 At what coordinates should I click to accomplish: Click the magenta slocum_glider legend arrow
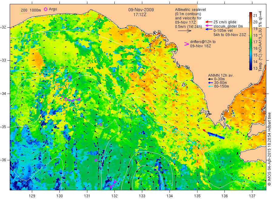click(x=209, y=26)
